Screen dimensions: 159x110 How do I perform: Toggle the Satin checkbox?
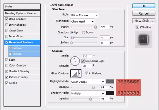7,60
